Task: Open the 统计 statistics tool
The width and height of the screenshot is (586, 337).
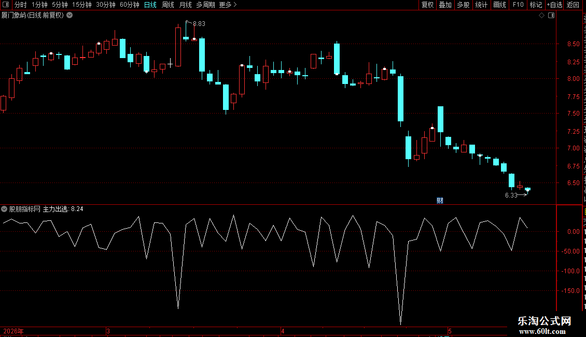Action: click(481, 5)
